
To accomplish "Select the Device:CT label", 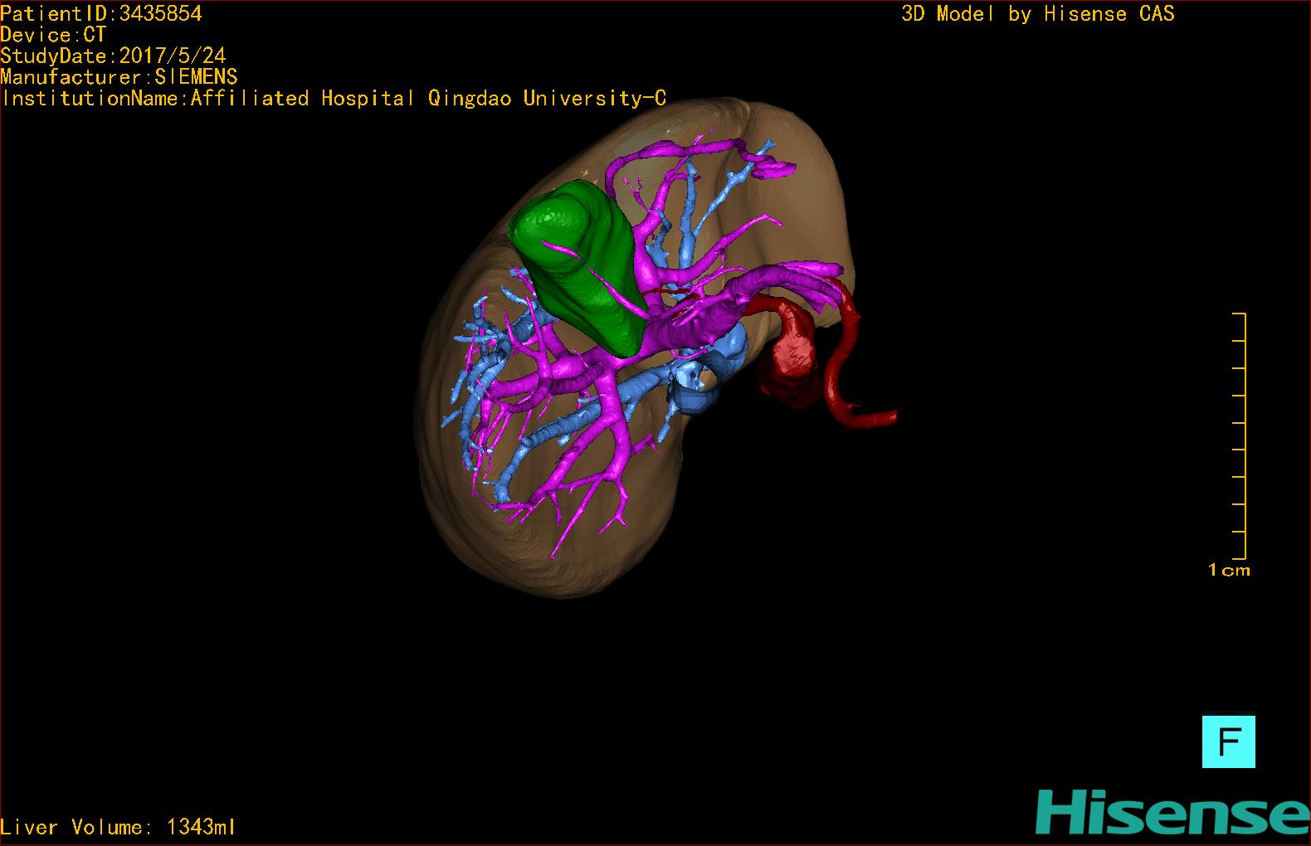I will pos(53,35).
